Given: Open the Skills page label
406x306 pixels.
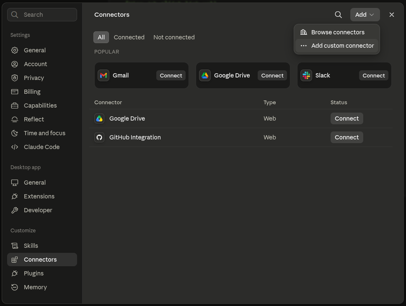Looking at the screenshot, I should tap(31, 246).
